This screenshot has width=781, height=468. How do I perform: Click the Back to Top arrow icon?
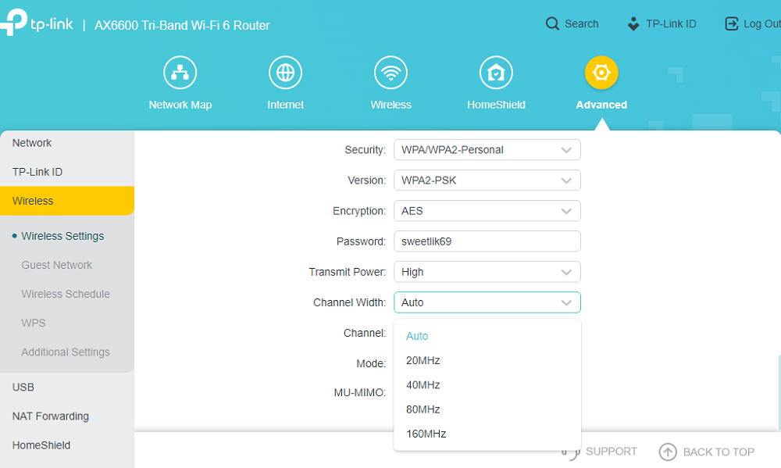[668, 452]
